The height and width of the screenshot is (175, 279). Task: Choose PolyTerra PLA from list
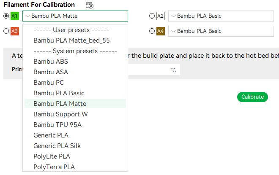pyautogui.click(x=75, y=167)
